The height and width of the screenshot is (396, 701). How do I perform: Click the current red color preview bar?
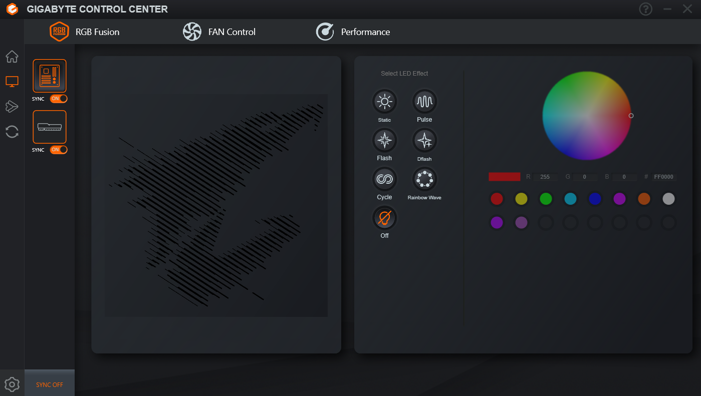tap(505, 177)
